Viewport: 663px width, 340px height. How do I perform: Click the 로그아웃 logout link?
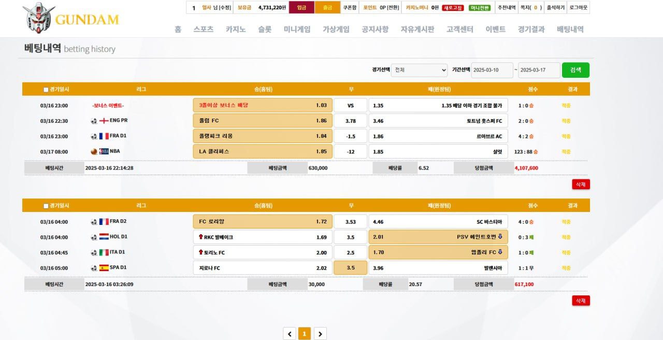pos(578,8)
